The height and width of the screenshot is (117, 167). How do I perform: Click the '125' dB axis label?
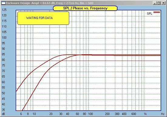4,10
